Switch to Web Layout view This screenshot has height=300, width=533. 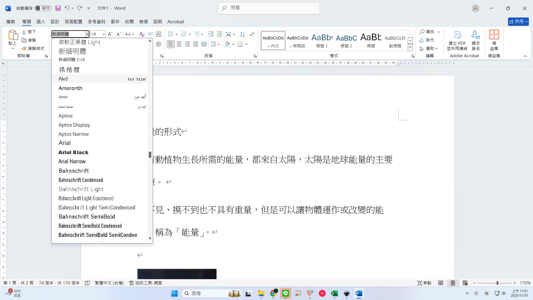coord(465,283)
